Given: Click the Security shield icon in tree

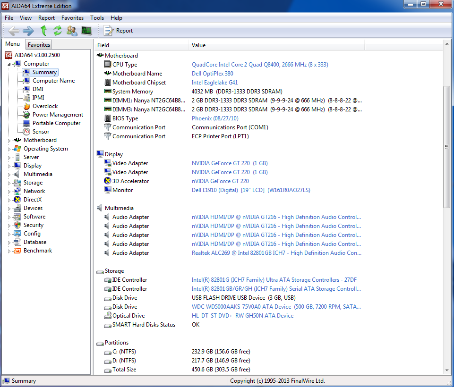Looking at the screenshot, I should coord(17,225).
